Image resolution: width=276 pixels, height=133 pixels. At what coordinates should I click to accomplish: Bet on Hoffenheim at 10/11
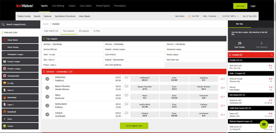coord(145,79)
